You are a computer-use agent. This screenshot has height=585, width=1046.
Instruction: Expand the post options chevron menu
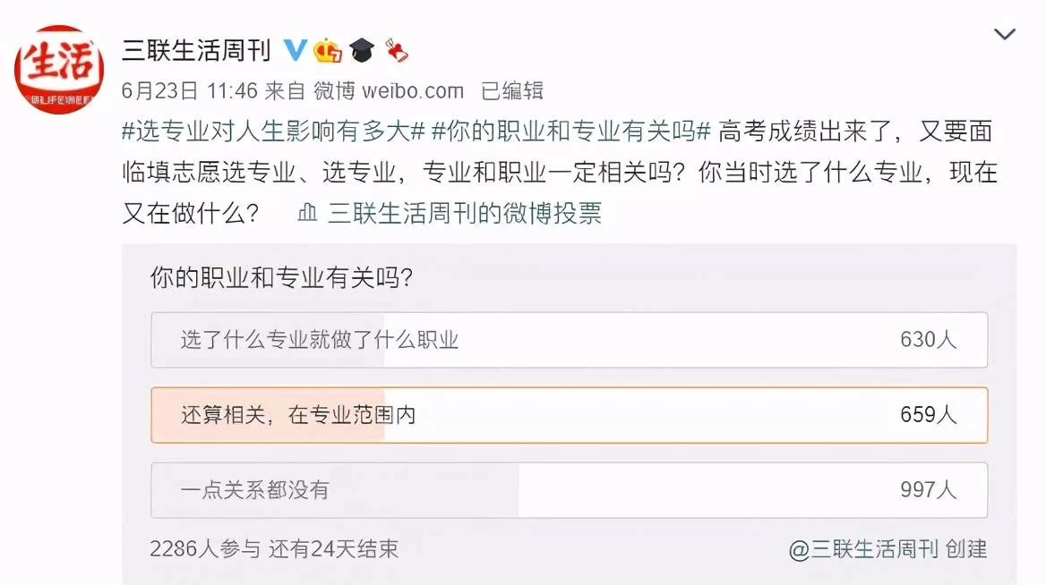click(1005, 35)
